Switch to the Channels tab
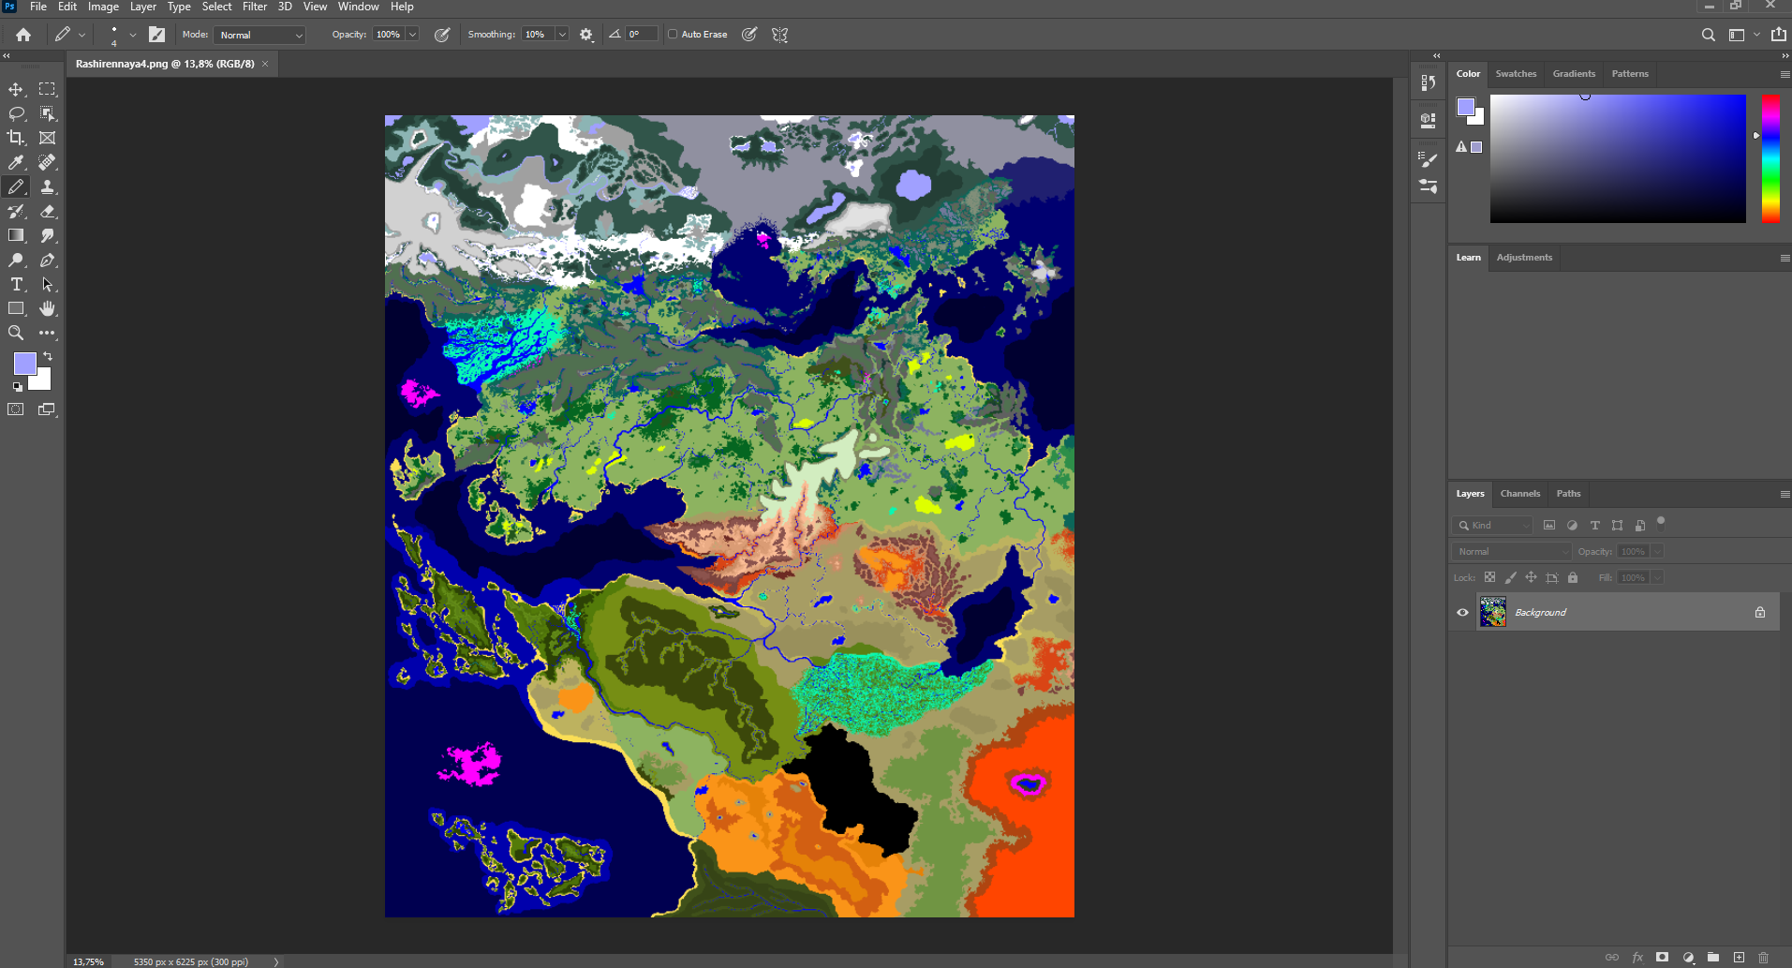This screenshot has width=1792, height=968. coord(1519,494)
